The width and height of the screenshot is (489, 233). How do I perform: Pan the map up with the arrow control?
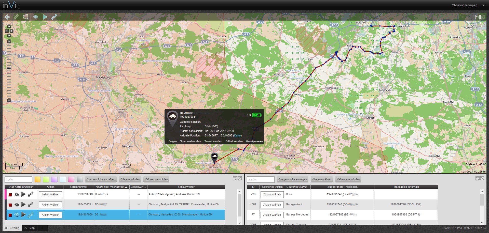click(x=9, y=26)
